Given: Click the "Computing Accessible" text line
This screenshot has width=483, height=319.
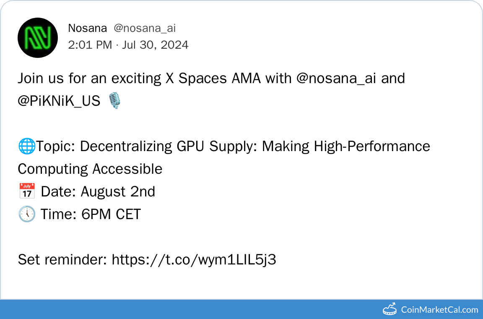Looking at the screenshot, I should [90, 169].
